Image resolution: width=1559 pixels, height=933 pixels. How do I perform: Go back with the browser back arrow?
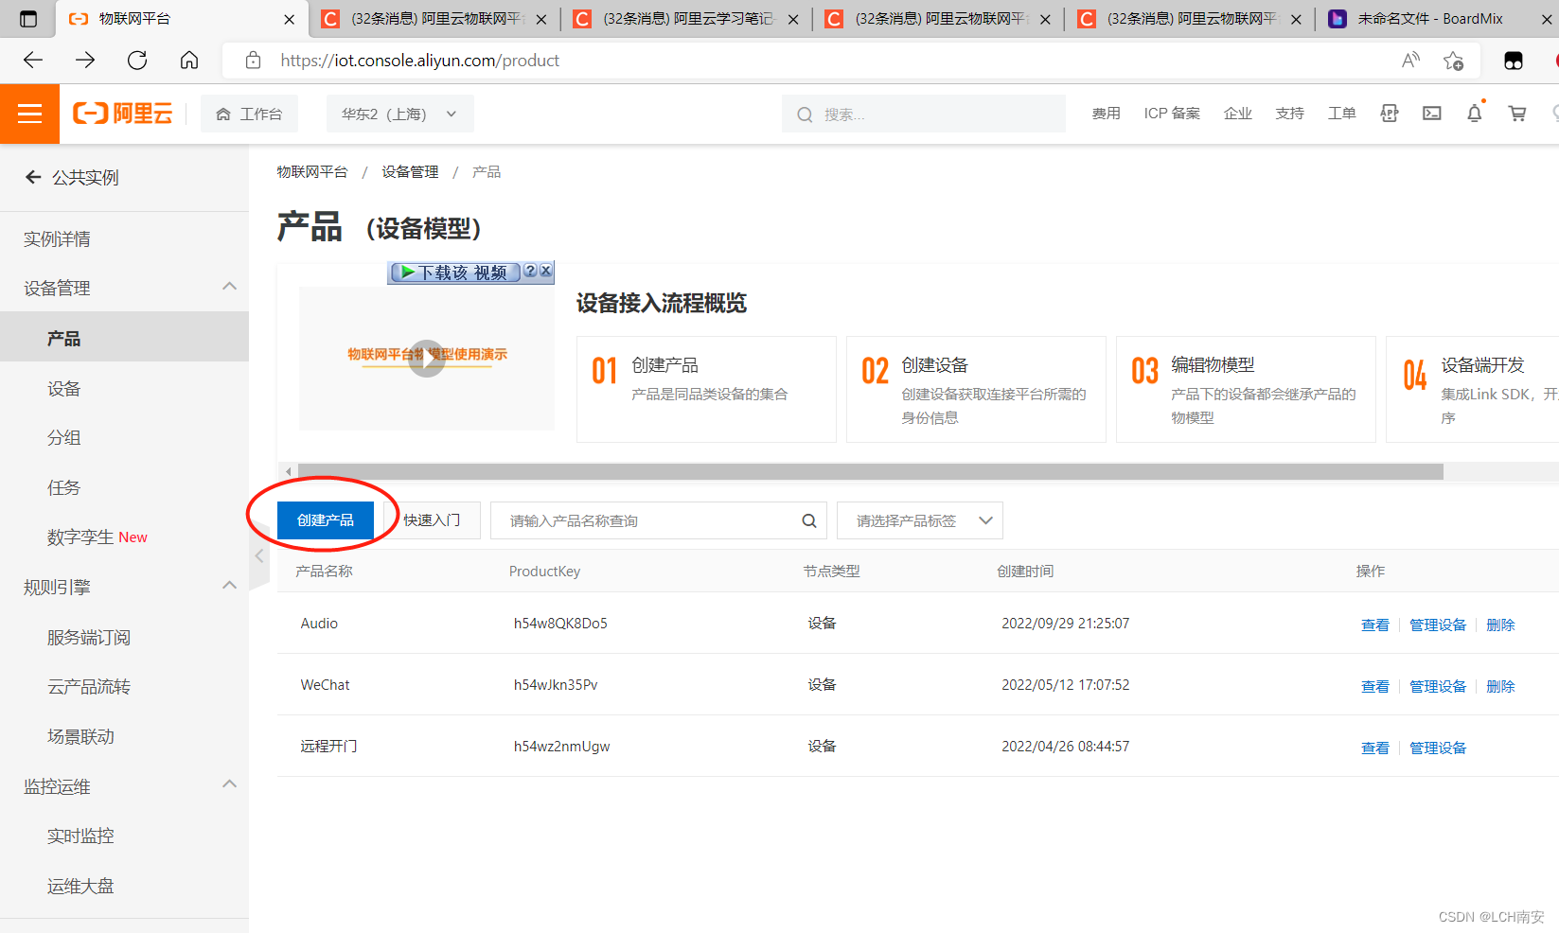[x=33, y=61]
